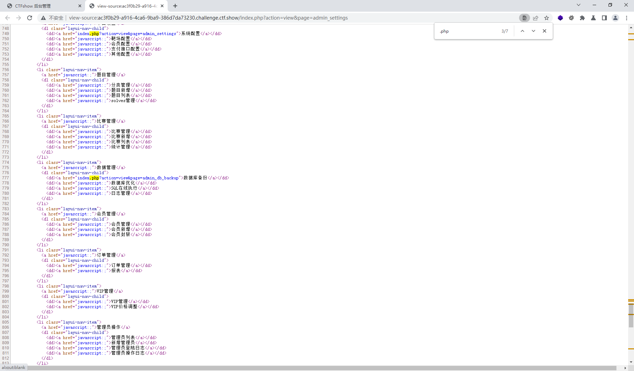This screenshot has height=371, width=634.
Task: Open the Chrome profile avatar
Action: (616, 18)
